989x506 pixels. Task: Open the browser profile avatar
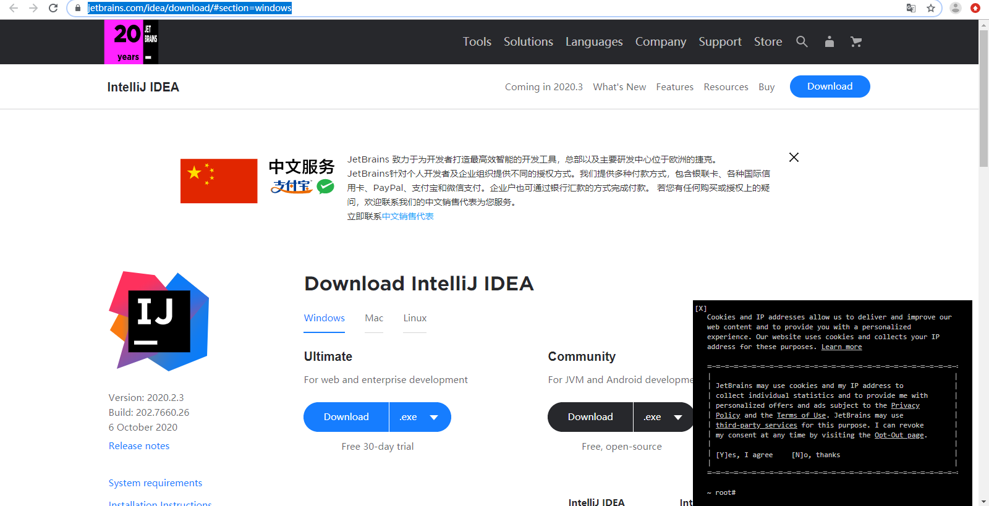coord(956,8)
